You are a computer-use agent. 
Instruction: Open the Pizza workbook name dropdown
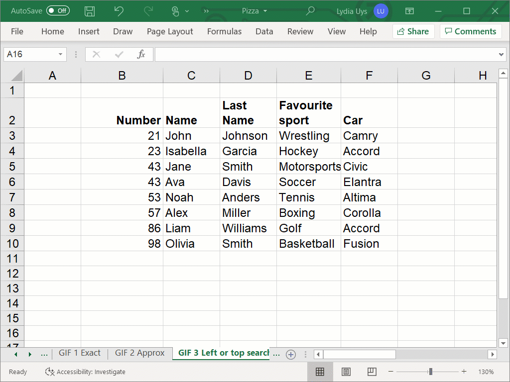coord(266,11)
